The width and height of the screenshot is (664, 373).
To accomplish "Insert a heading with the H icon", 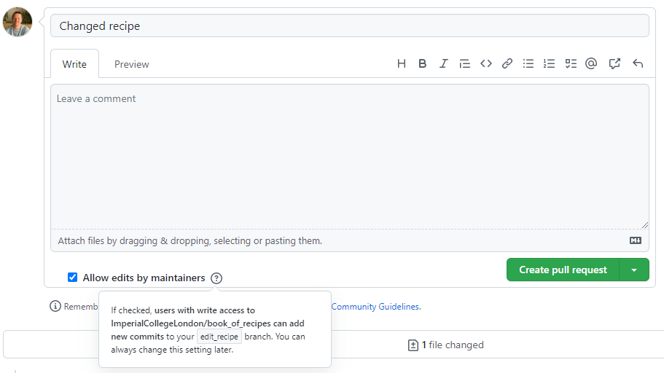I will (402, 64).
